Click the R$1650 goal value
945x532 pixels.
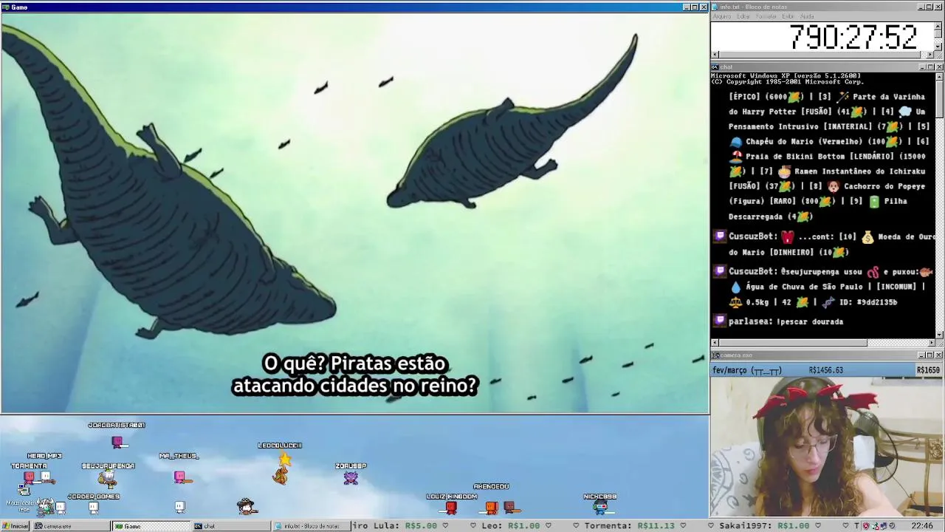click(929, 370)
